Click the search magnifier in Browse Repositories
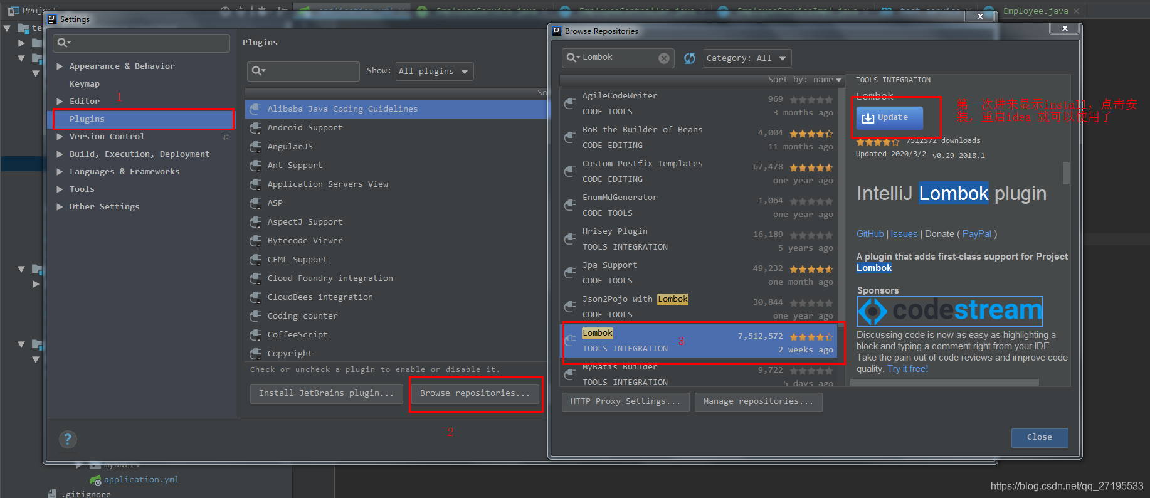 [x=573, y=58]
